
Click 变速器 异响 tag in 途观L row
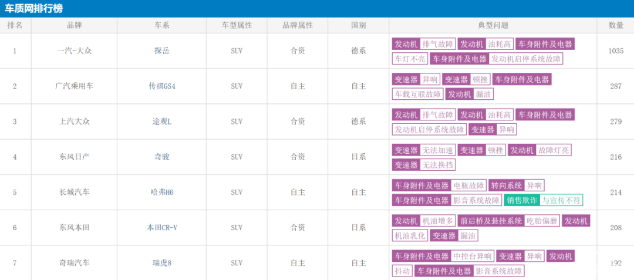pyautogui.click(x=493, y=129)
